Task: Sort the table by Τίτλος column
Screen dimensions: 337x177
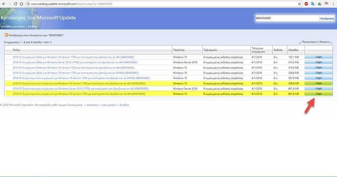Action: tap(16, 50)
